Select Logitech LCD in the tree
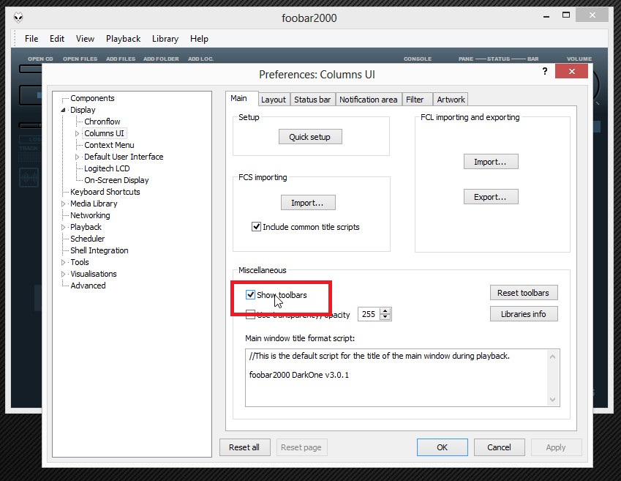Viewport: 621px width, 481px height. pos(107,168)
